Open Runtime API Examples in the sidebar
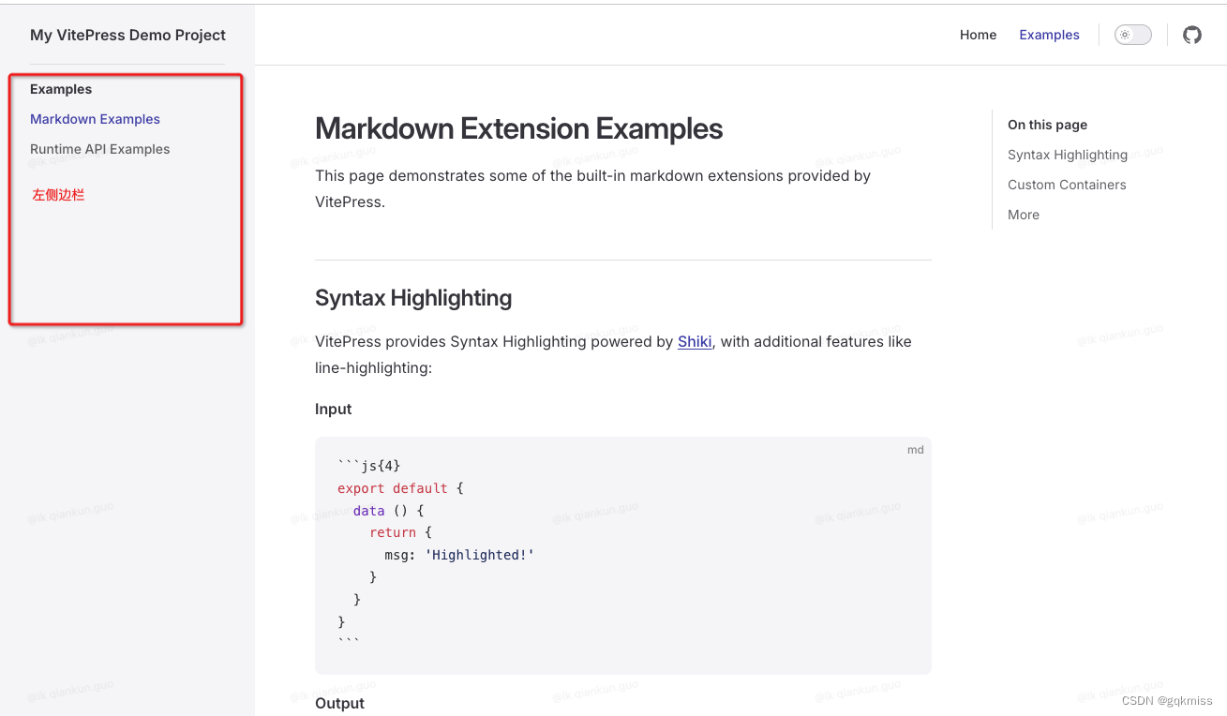This screenshot has width=1227, height=716. (99, 149)
